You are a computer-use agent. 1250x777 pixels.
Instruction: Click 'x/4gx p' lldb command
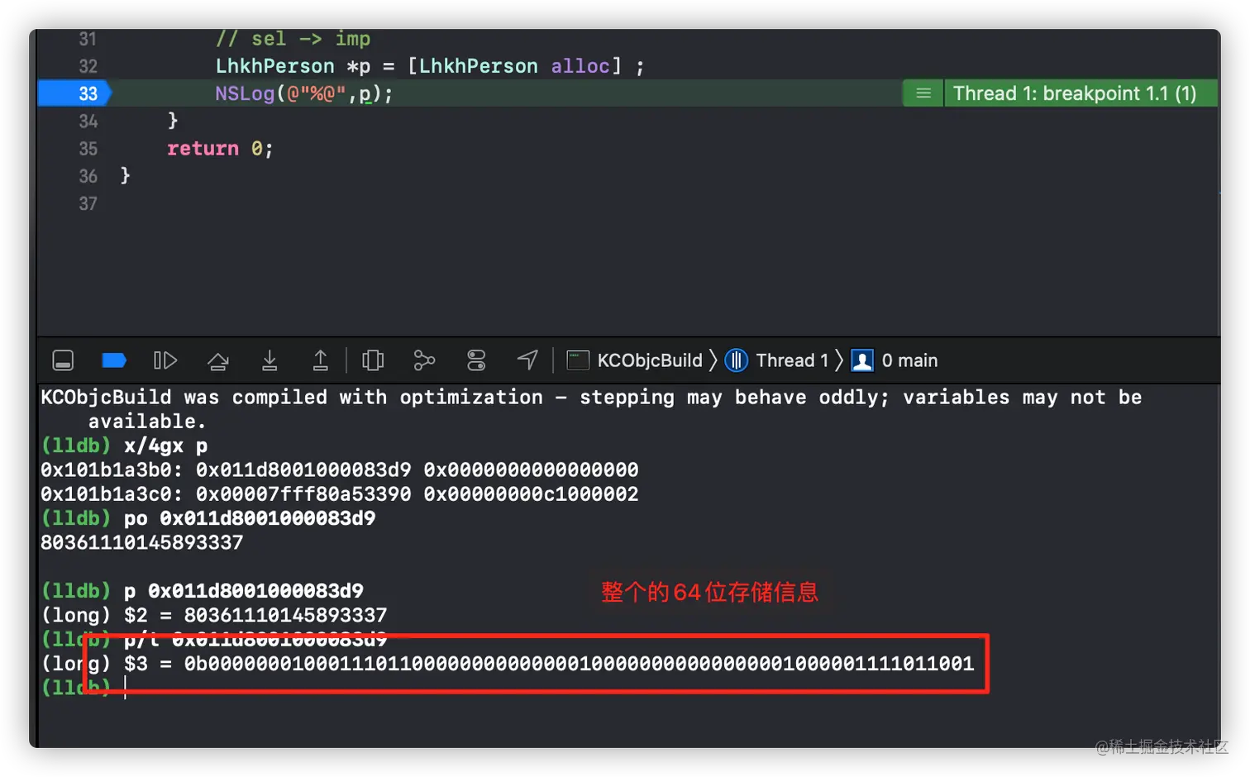(165, 446)
